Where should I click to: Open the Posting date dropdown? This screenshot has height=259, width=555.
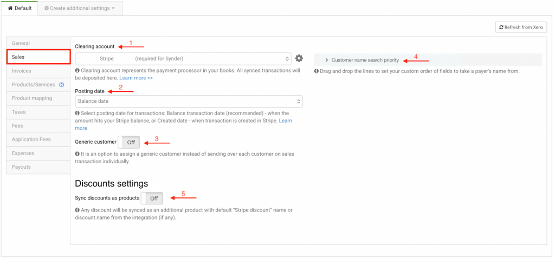tap(189, 101)
